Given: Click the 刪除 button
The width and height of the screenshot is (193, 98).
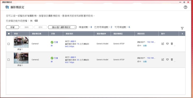Looking at the screenshot, I should (x=40, y=27).
